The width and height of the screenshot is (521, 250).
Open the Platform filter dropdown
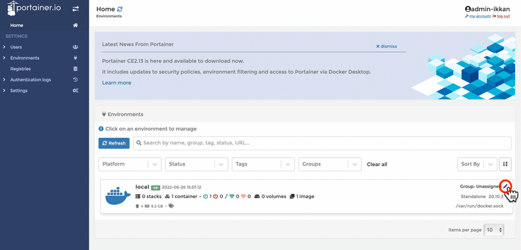(x=130, y=164)
